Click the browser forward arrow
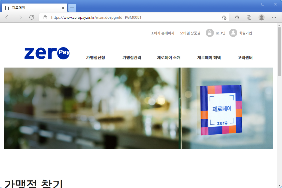 tap(20, 17)
